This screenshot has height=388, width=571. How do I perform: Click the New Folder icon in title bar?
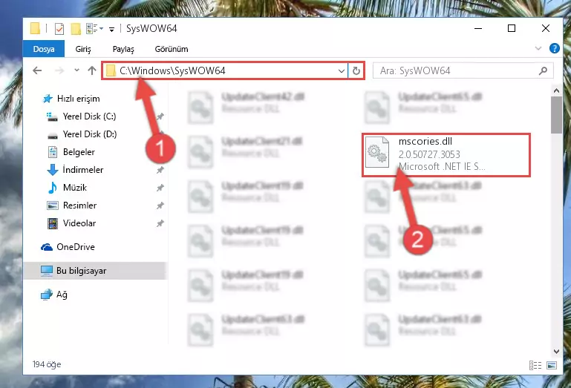(76, 28)
